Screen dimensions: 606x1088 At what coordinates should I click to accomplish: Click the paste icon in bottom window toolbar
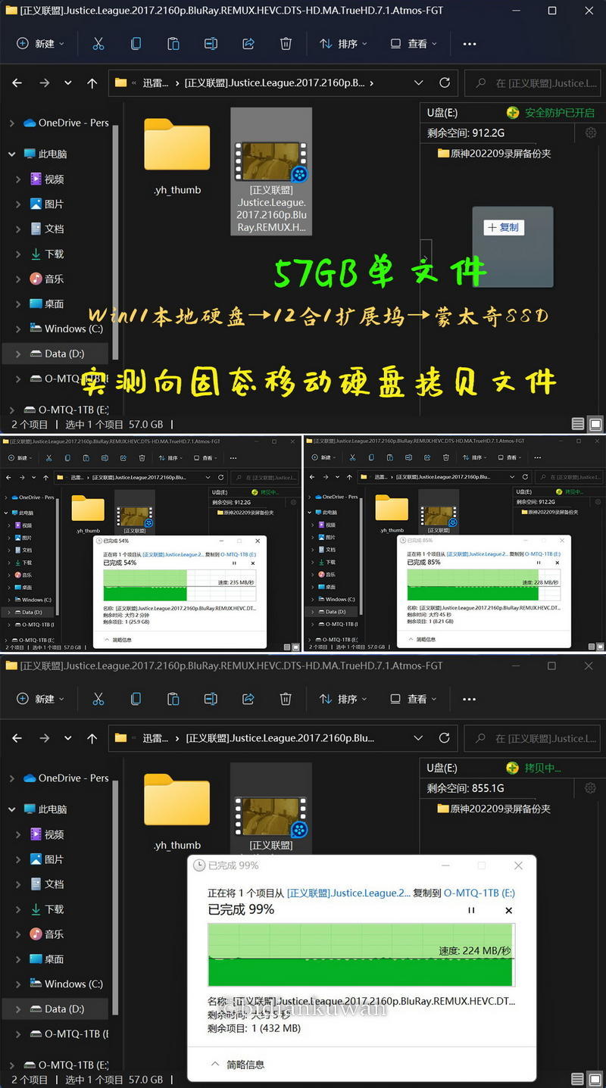(x=173, y=699)
